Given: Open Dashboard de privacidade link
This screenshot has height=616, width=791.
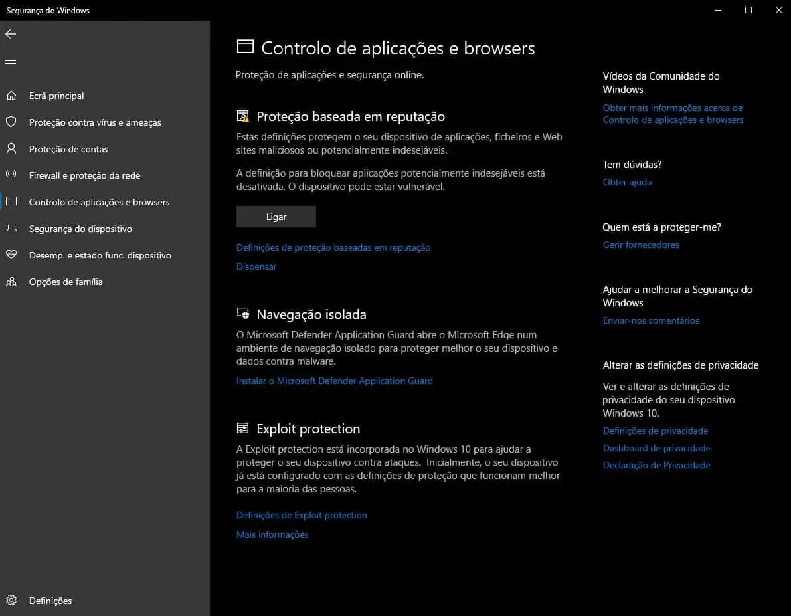Looking at the screenshot, I should [x=656, y=448].
